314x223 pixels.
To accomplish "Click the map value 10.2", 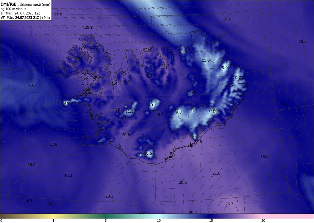I will coord(215,111).
